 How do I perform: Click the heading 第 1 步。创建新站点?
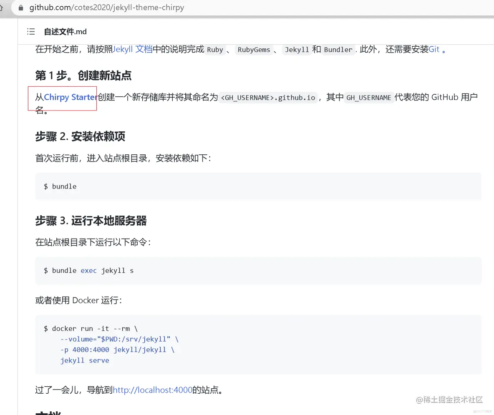83,75
